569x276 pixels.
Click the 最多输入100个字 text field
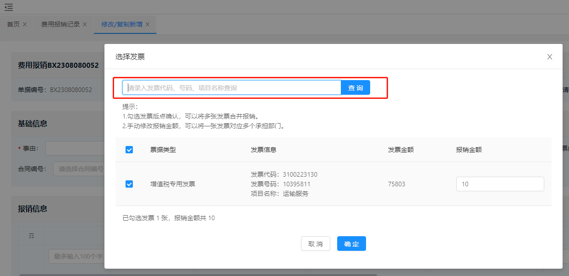(77, 256)
